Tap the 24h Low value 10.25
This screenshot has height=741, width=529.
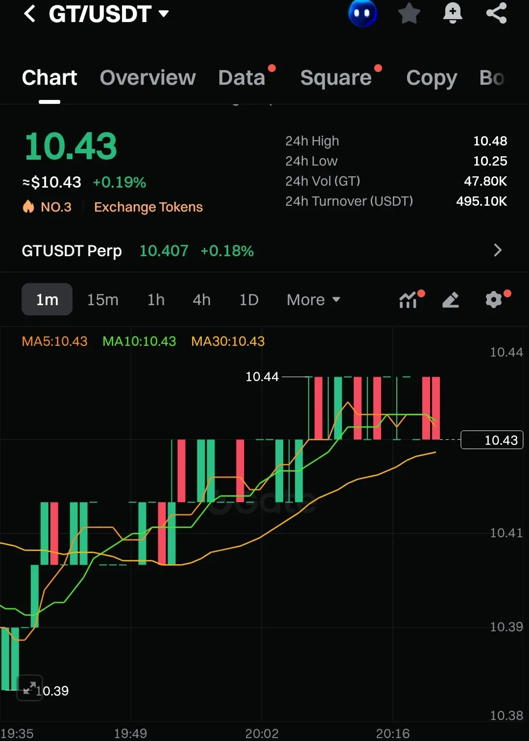click(490, 161)
